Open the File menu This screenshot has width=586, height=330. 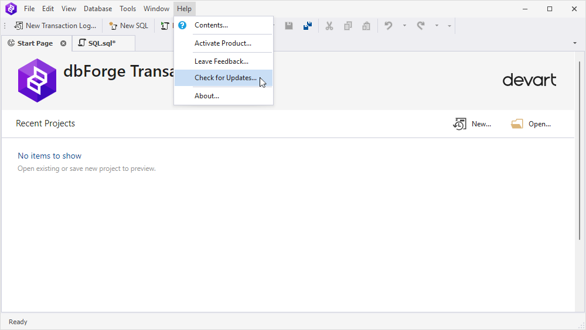tap(29, 9)
